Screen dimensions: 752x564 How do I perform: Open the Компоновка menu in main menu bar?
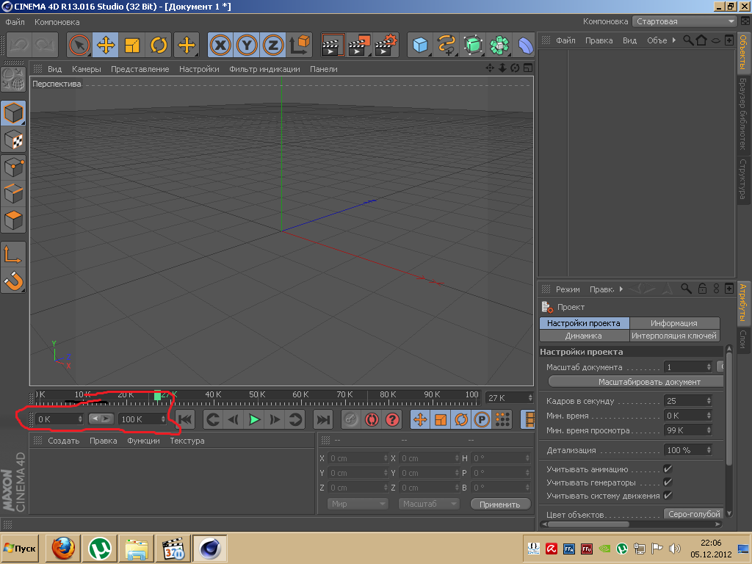(57, 22)
